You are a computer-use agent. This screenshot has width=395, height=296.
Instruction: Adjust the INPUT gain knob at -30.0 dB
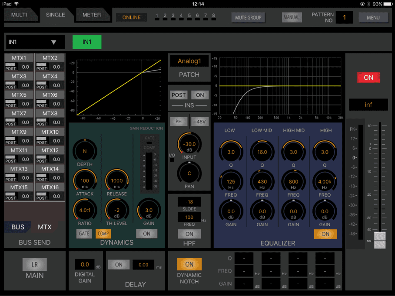pos(189,144)
